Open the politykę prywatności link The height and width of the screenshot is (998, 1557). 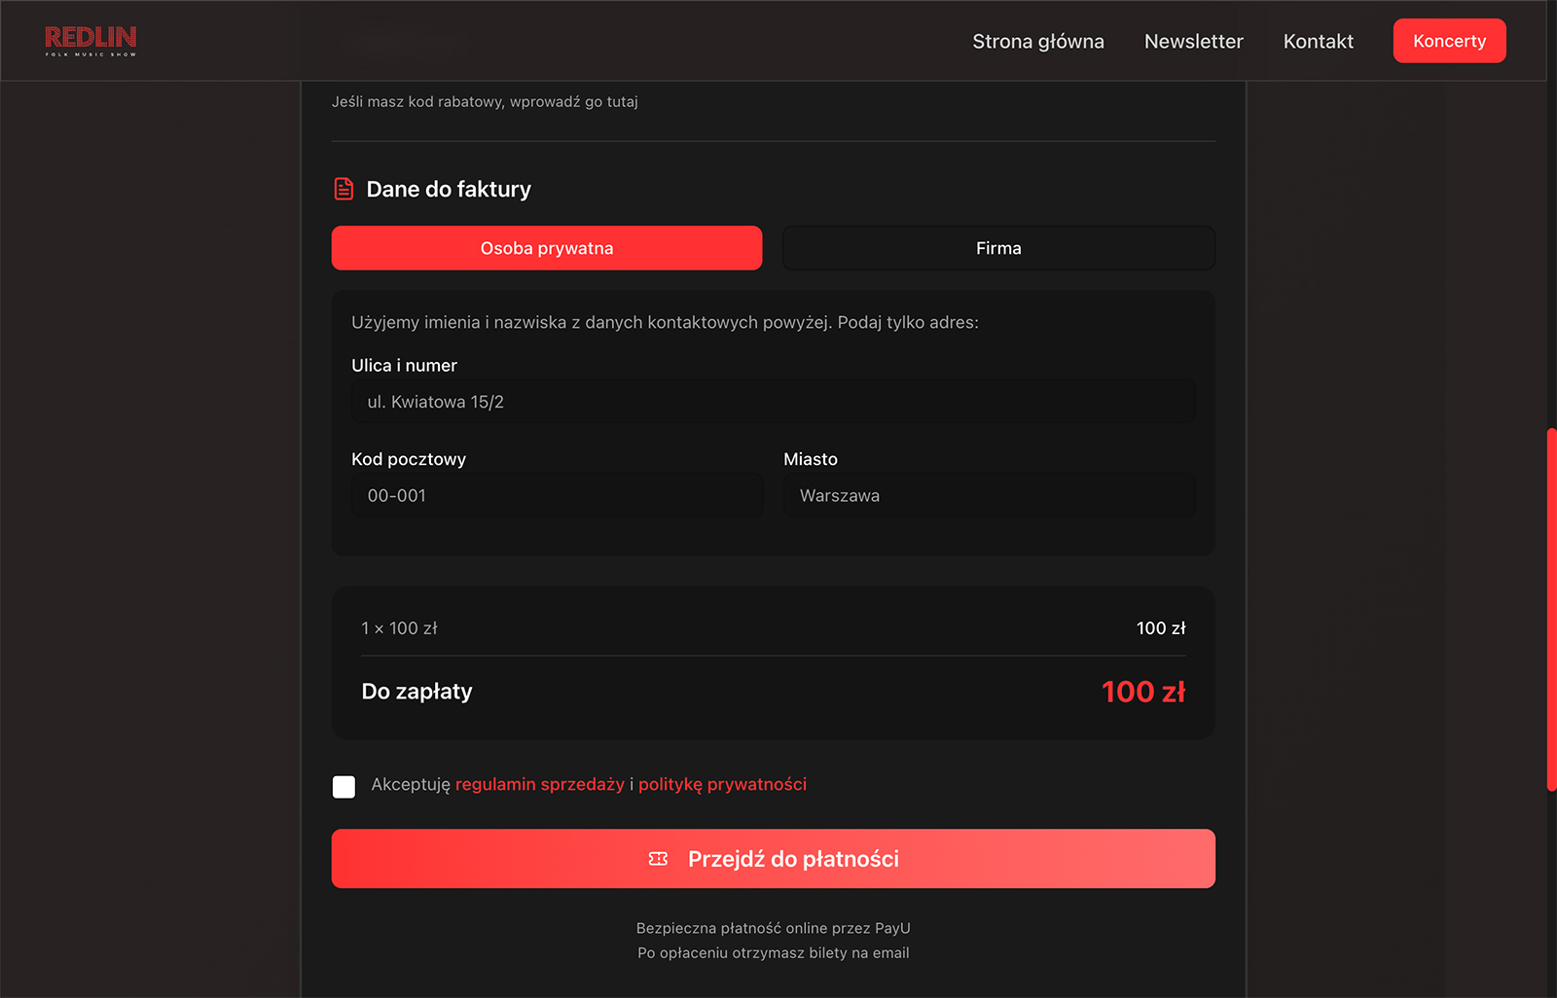(x=722, y=784)
